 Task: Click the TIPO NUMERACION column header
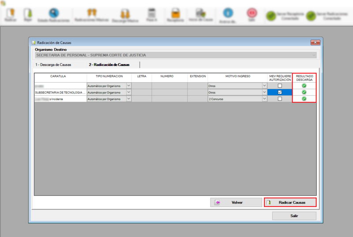[109, 78]
